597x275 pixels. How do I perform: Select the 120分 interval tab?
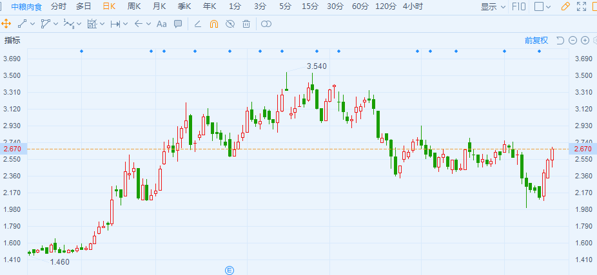pos(386,6)
